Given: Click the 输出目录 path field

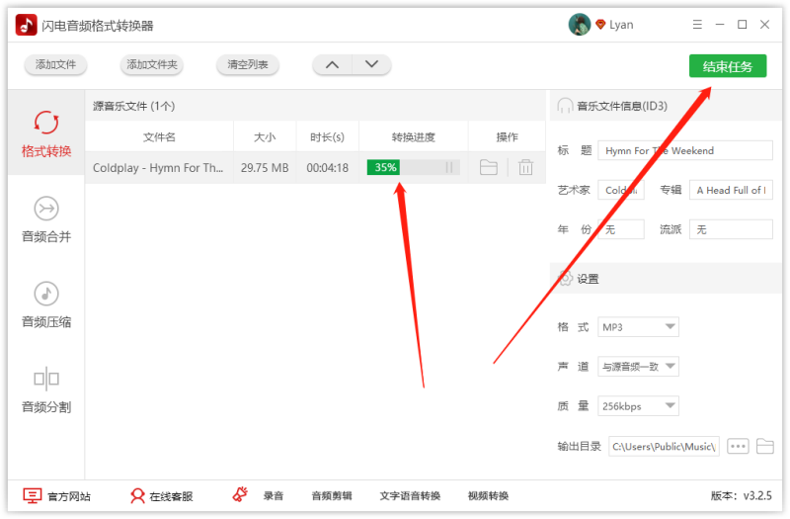Looking at the screenshot, I should tap(664, 447).
